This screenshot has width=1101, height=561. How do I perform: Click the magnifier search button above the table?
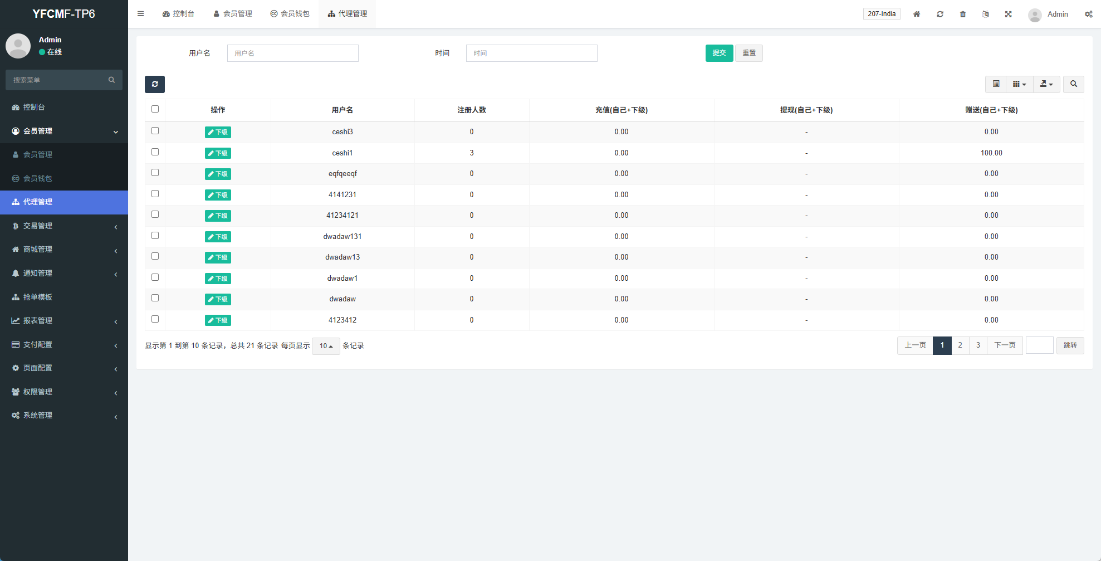(x=1073, y=84)
